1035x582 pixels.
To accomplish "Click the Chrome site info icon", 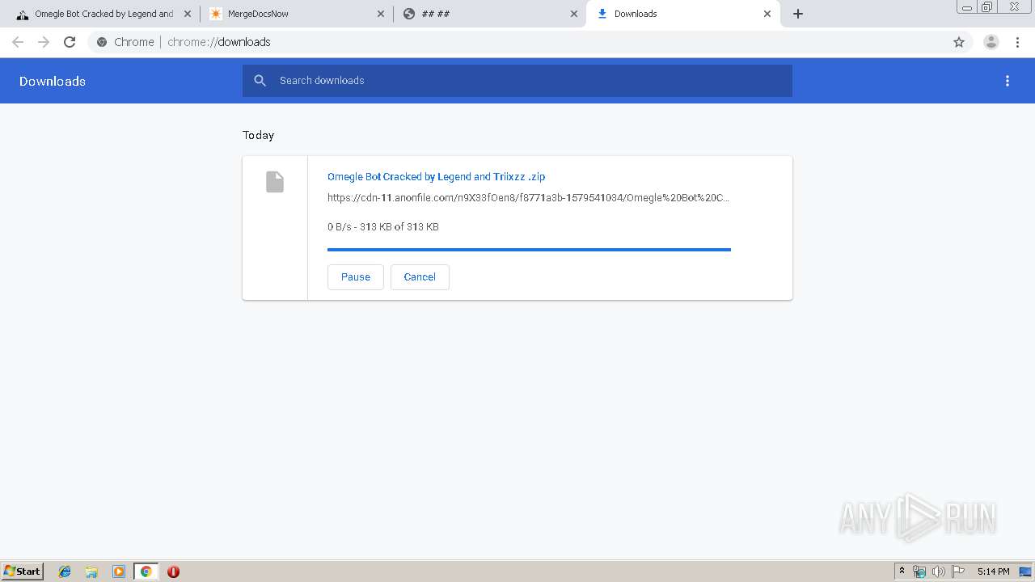I will pyautogui.click(x=102, y=42).
